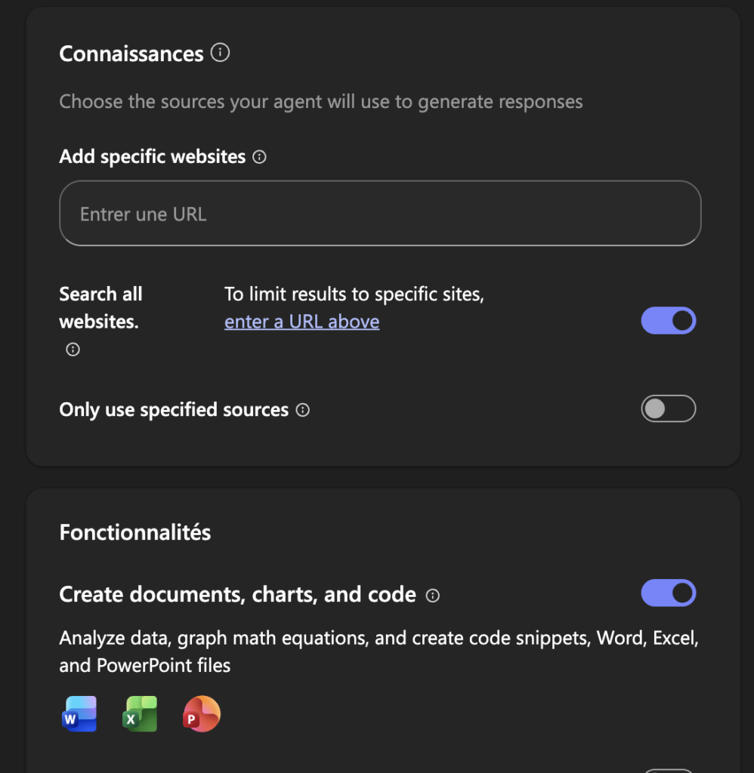Turn off Create documents, charts, and code toggle
The width and height of the screenshot is (754, 773).
pyautogui.click(x=668, y=593)
